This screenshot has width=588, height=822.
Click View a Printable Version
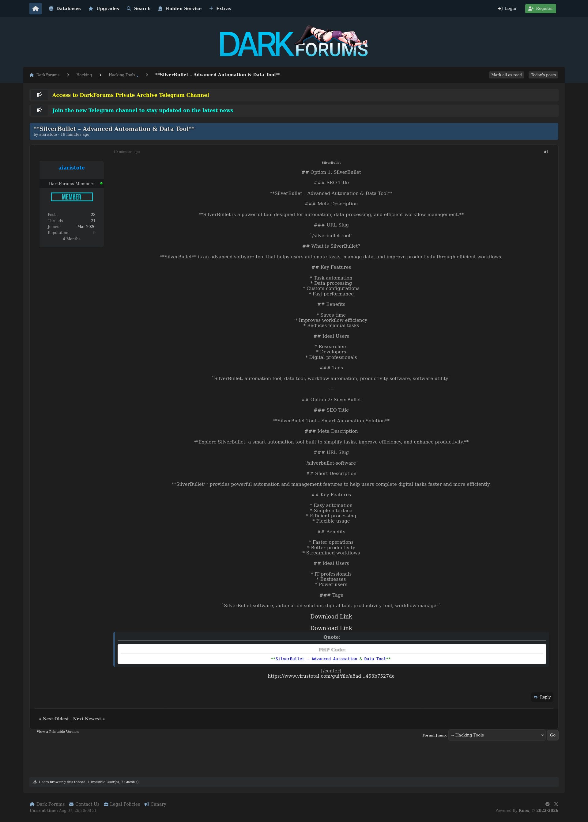[x=58, y=731]
